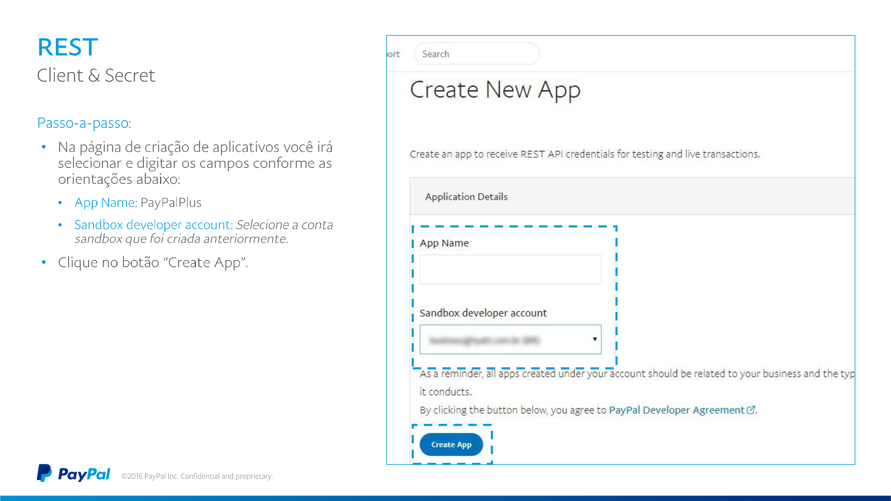Click the App Name text box
Image resolution: width=891 pixels, height=501 pixels.
510,269
